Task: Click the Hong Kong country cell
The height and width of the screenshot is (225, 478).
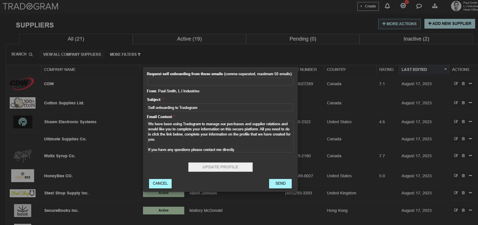Action: (337, 210)
